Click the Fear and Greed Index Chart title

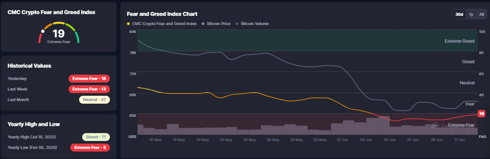162,14
